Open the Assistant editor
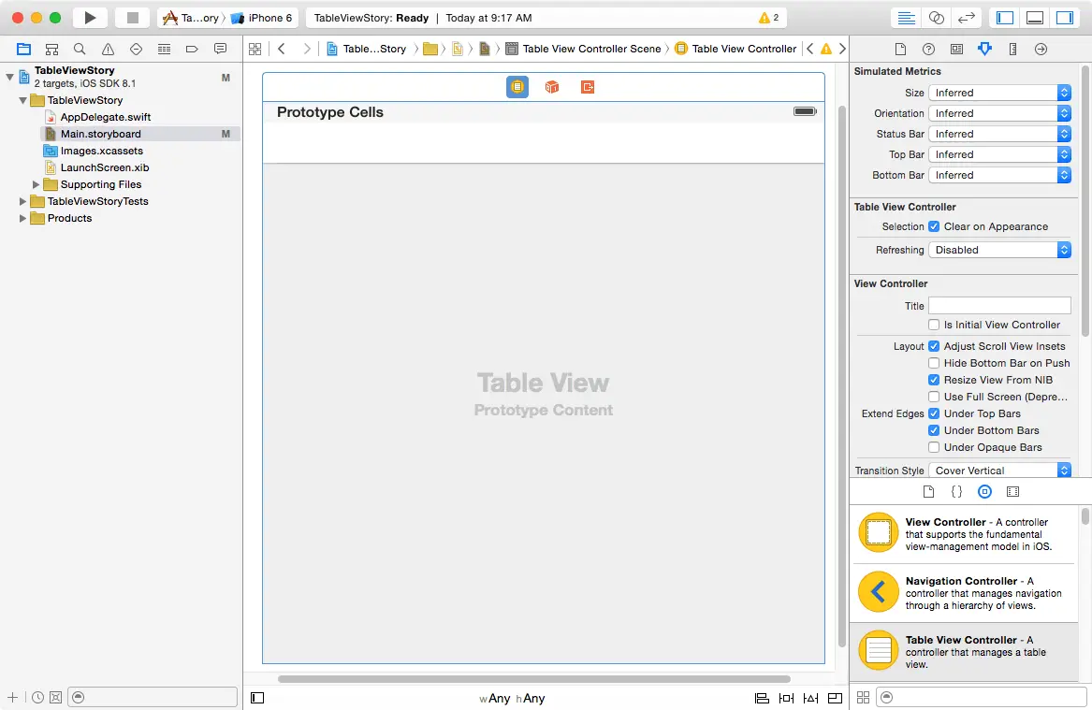 pos(936,18)
